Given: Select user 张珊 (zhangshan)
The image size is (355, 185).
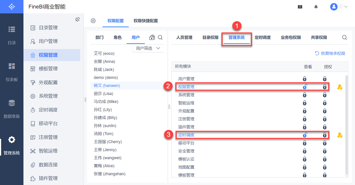Looking at the screenshot, I should [128, 174].
